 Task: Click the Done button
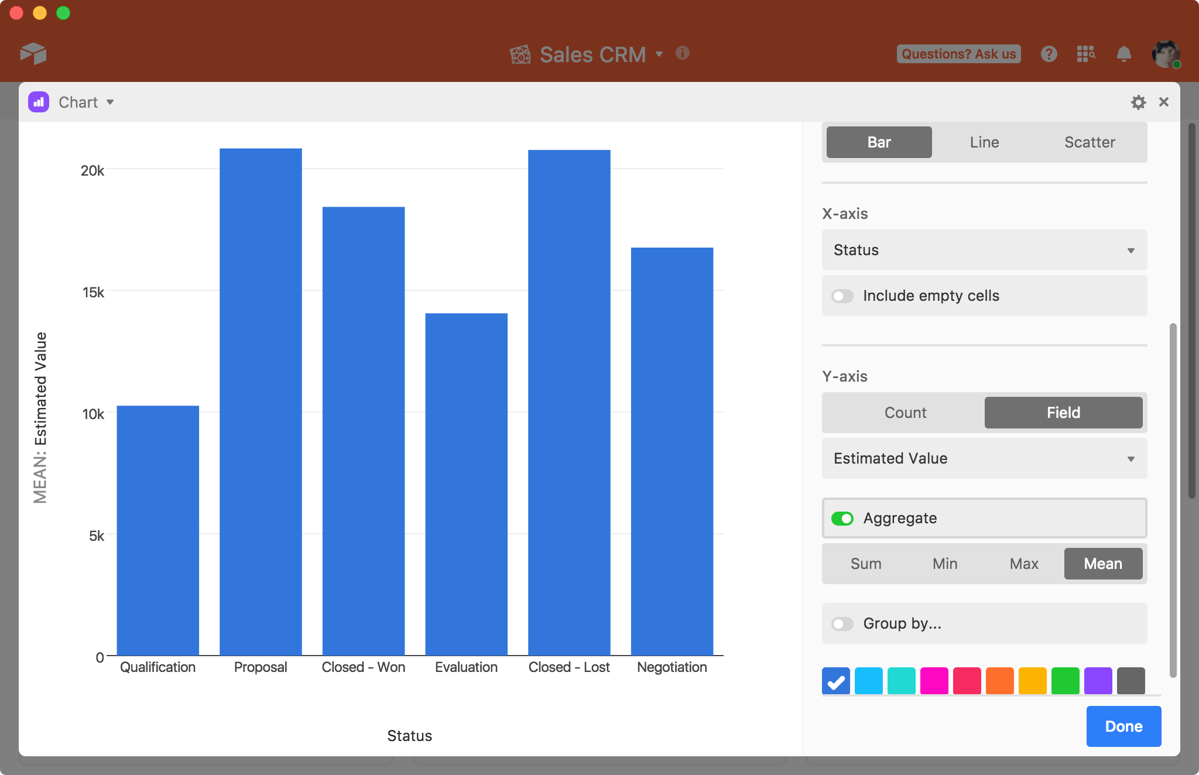click(1122, 726)
